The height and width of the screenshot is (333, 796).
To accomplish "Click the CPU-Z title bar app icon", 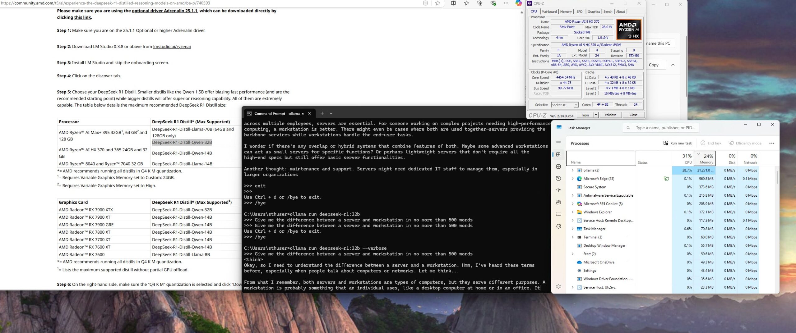I will coord(530,3).
